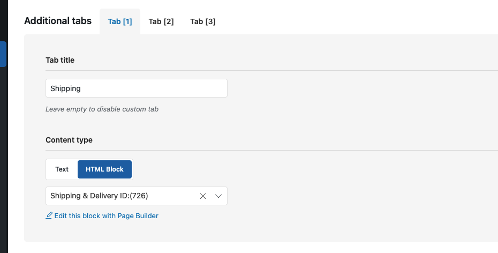Switch to Tab [1]
Image resolution: width=498 pixels, height=253 pixels.
[x=120, y=21]
